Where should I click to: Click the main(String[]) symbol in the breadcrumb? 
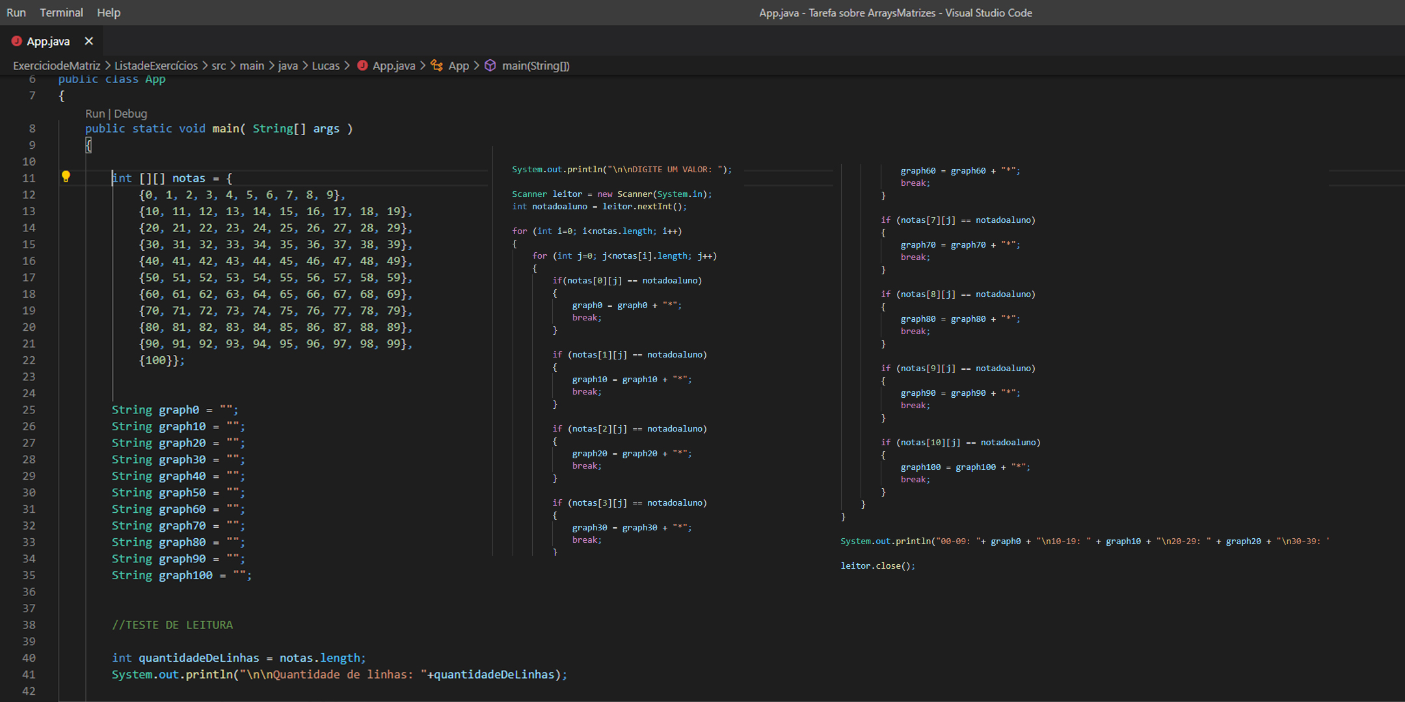pos(536,66)
